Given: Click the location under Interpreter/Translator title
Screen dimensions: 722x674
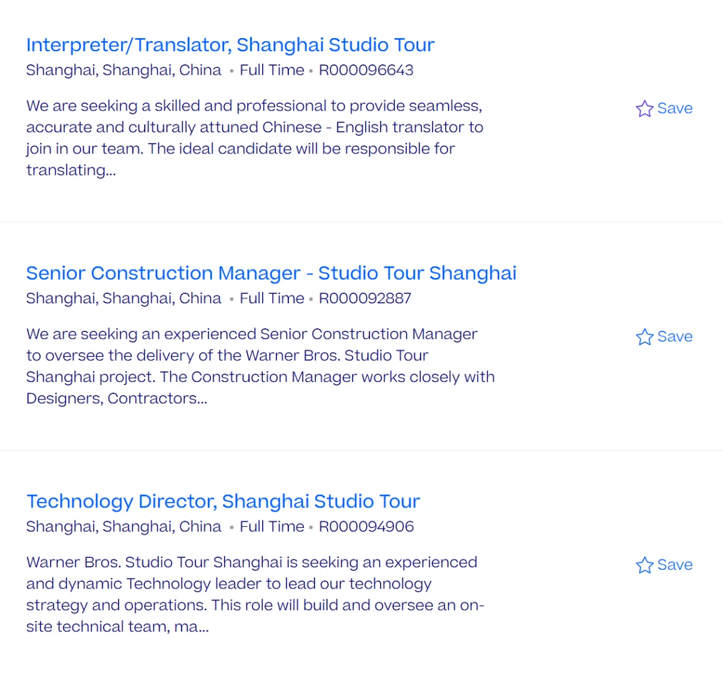Looking at the screenshot, I should click(x=124, y=71).
